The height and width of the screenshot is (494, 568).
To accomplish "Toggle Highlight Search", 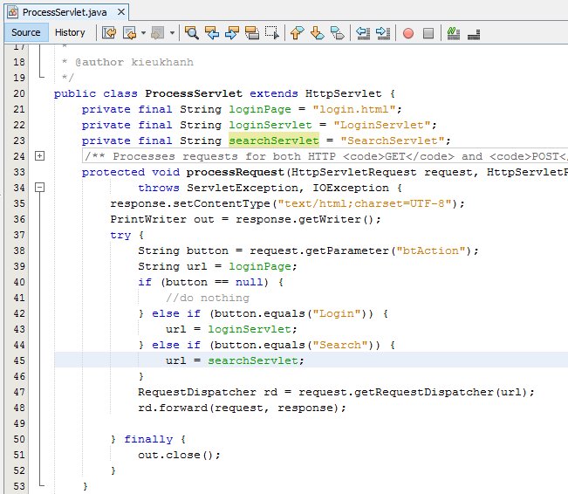I will click(x=252, y=33).
